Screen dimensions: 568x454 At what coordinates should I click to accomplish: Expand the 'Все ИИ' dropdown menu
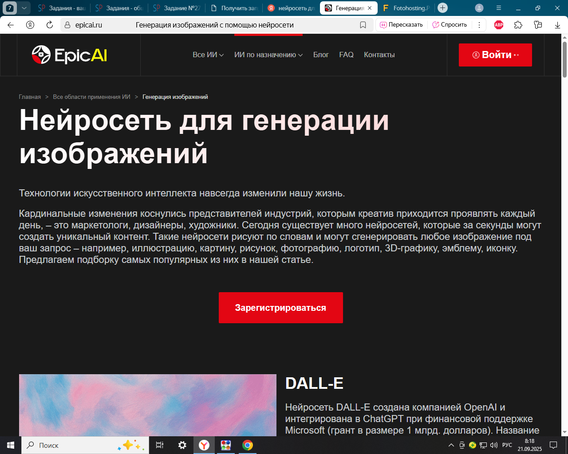click(208, 55)
